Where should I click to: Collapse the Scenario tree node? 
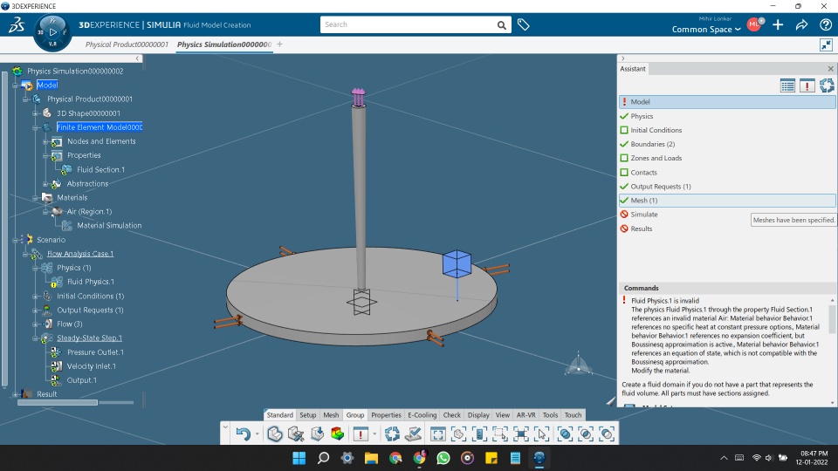[15, 241]
